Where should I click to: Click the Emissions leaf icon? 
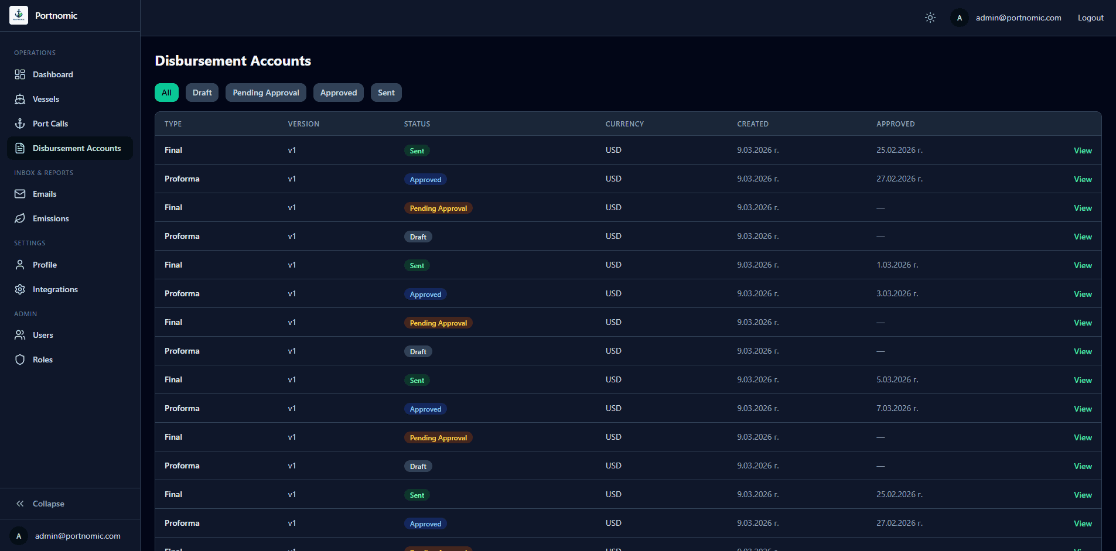(20, 218)
